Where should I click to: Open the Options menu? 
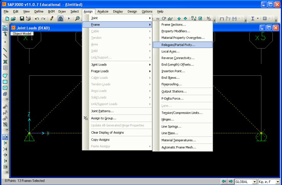pos(147,11)
